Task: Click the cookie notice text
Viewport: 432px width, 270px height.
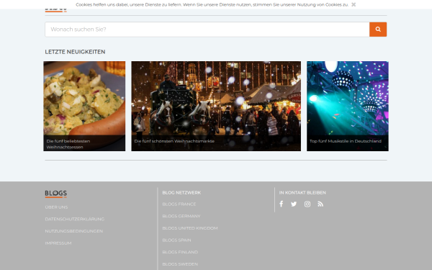Action: [x=212, y=4]
